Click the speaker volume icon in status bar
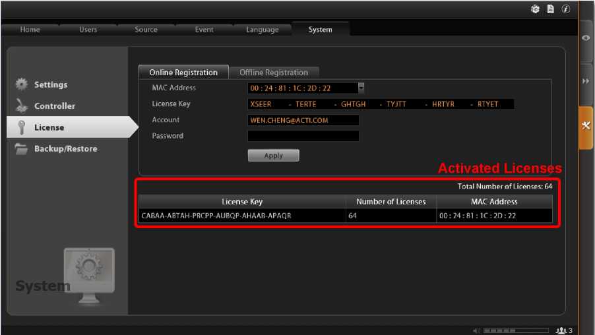The image size is (595, 335). [x=476, y=330]
